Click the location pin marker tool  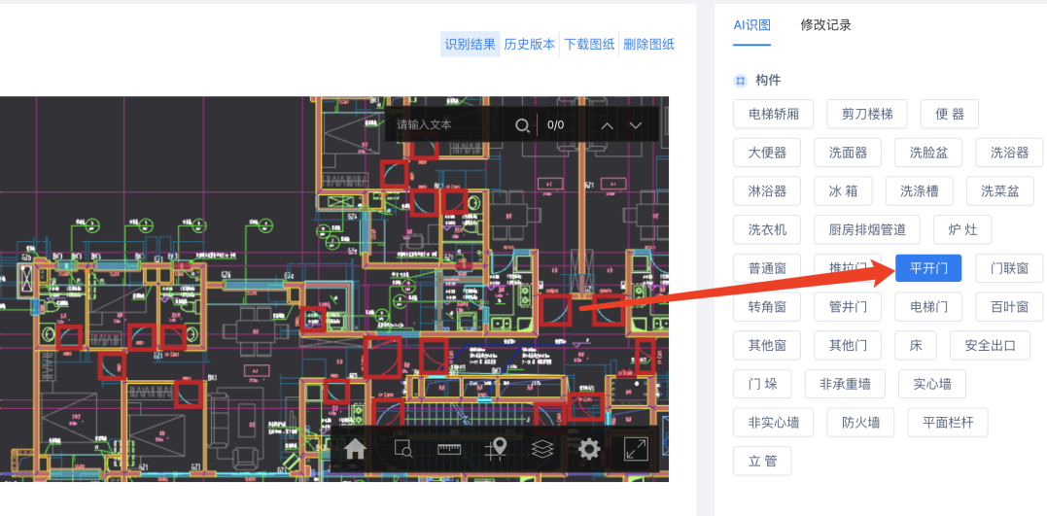tap(496, 449)
